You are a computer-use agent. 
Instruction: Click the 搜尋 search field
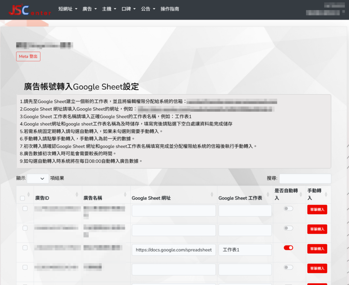tap(305, 178)
